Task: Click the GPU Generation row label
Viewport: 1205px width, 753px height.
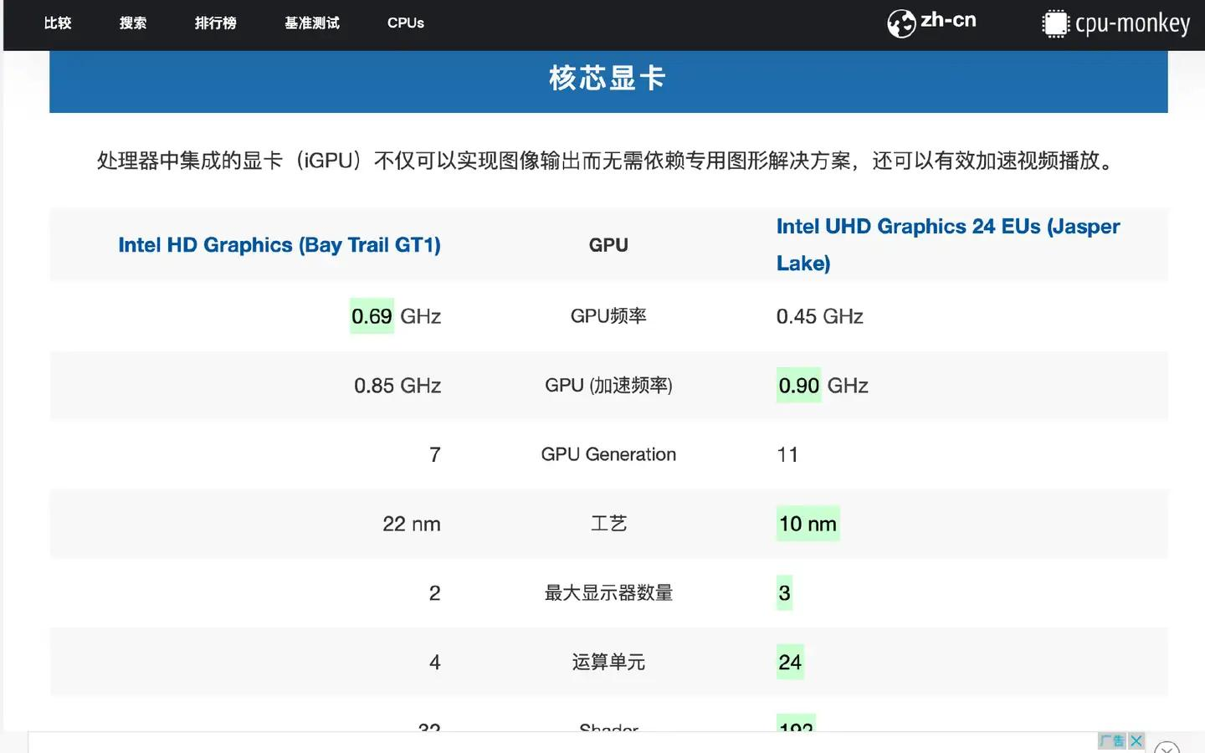Action: click(608, 454)
